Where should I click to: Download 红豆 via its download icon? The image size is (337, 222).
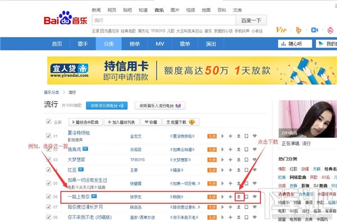tap(239, 170)
